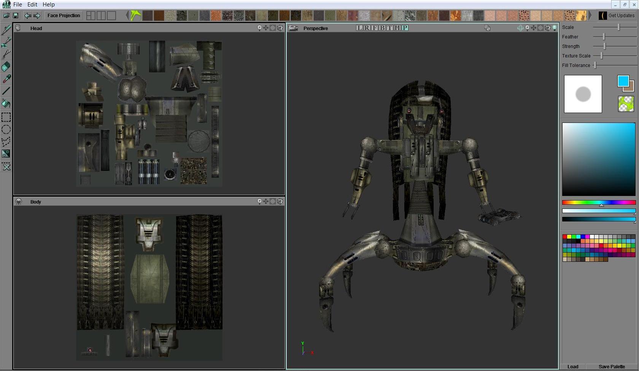Click the pan icon in Body panel
The height and width of the screenshot is (371, 639).
266,201
